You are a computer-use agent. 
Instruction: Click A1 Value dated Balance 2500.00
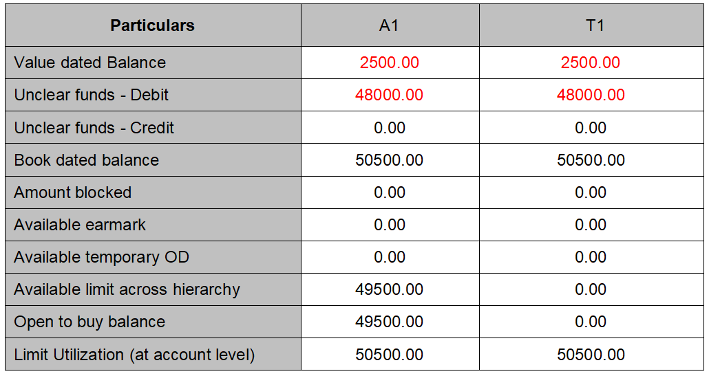389,63
